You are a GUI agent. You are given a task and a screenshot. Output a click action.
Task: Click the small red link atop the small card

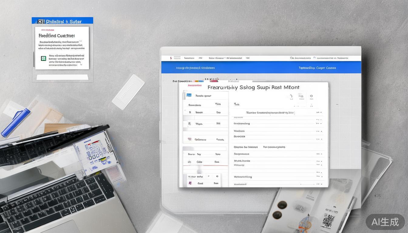point(47,30)
